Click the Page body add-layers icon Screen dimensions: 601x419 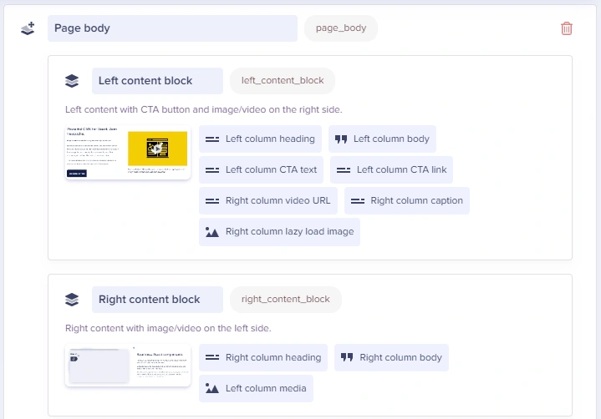pyautogui.click(x=28, y=28)
